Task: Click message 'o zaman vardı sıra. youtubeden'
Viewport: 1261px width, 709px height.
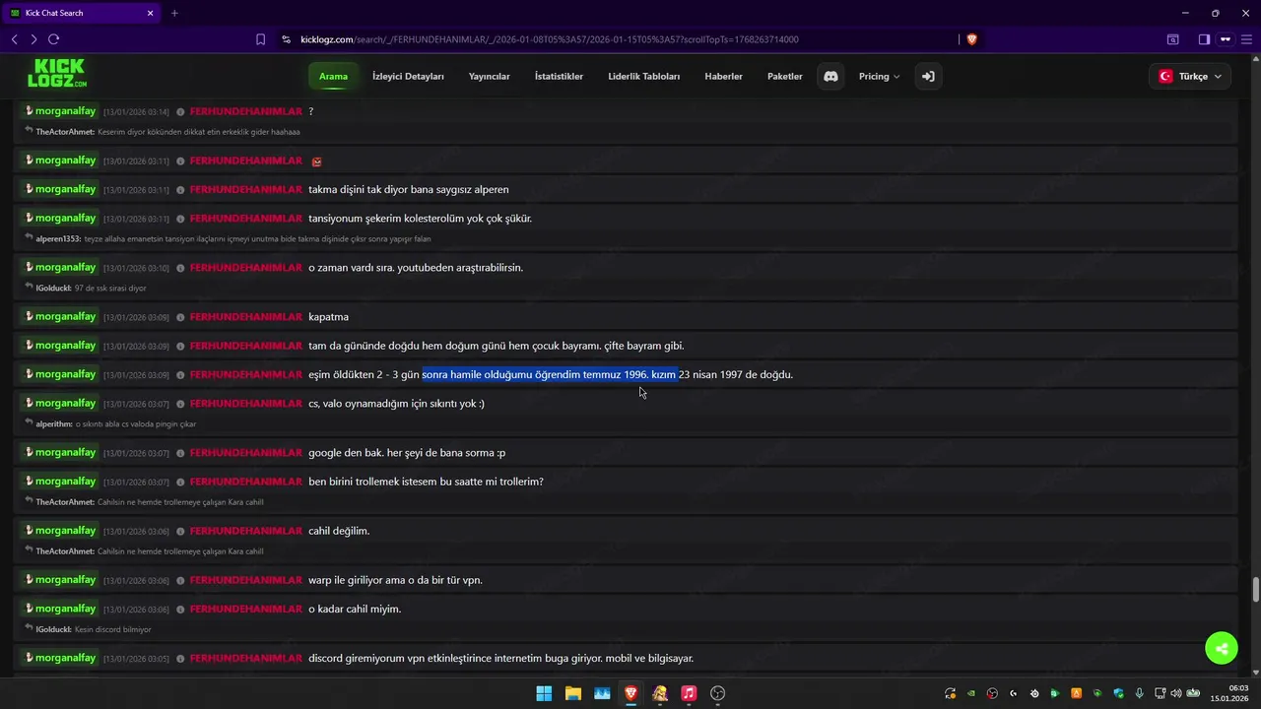Action: pyautogui.click(x=416, y=268)
